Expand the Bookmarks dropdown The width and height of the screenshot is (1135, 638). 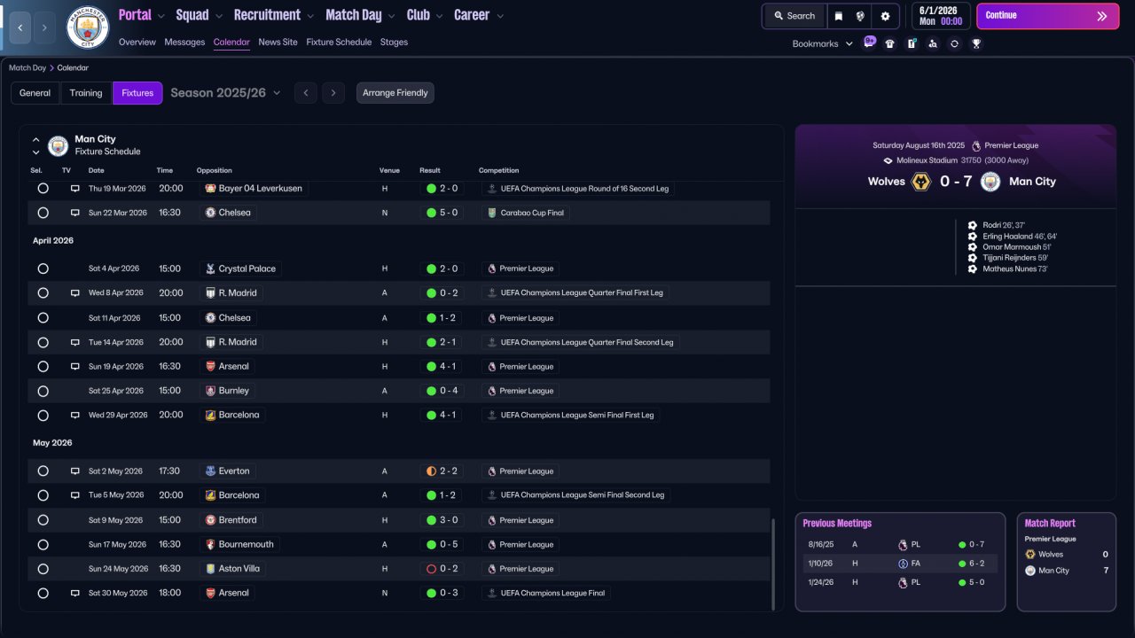pyautogui.click(x=823, y=43)
